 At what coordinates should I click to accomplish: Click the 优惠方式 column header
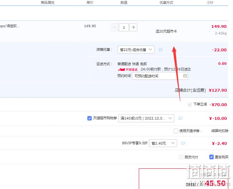pyautogui.click(x=166, y=3)
